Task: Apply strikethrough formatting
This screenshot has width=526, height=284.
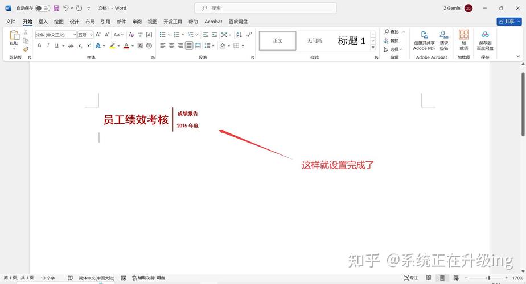Action: (x=71, y=45)
